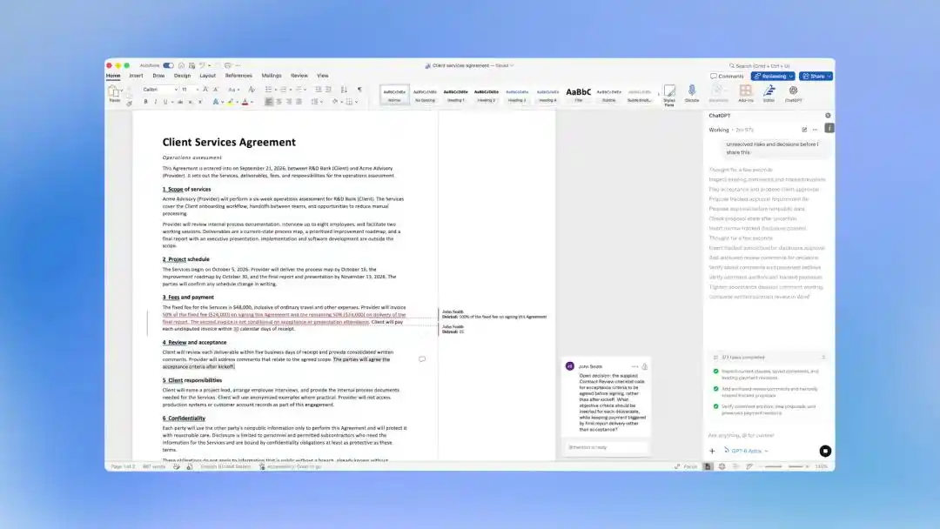Toggle strikethrough formatting
Image resolution: width=940 pixels, height=529 pixels.
click(x=180, y=102)
